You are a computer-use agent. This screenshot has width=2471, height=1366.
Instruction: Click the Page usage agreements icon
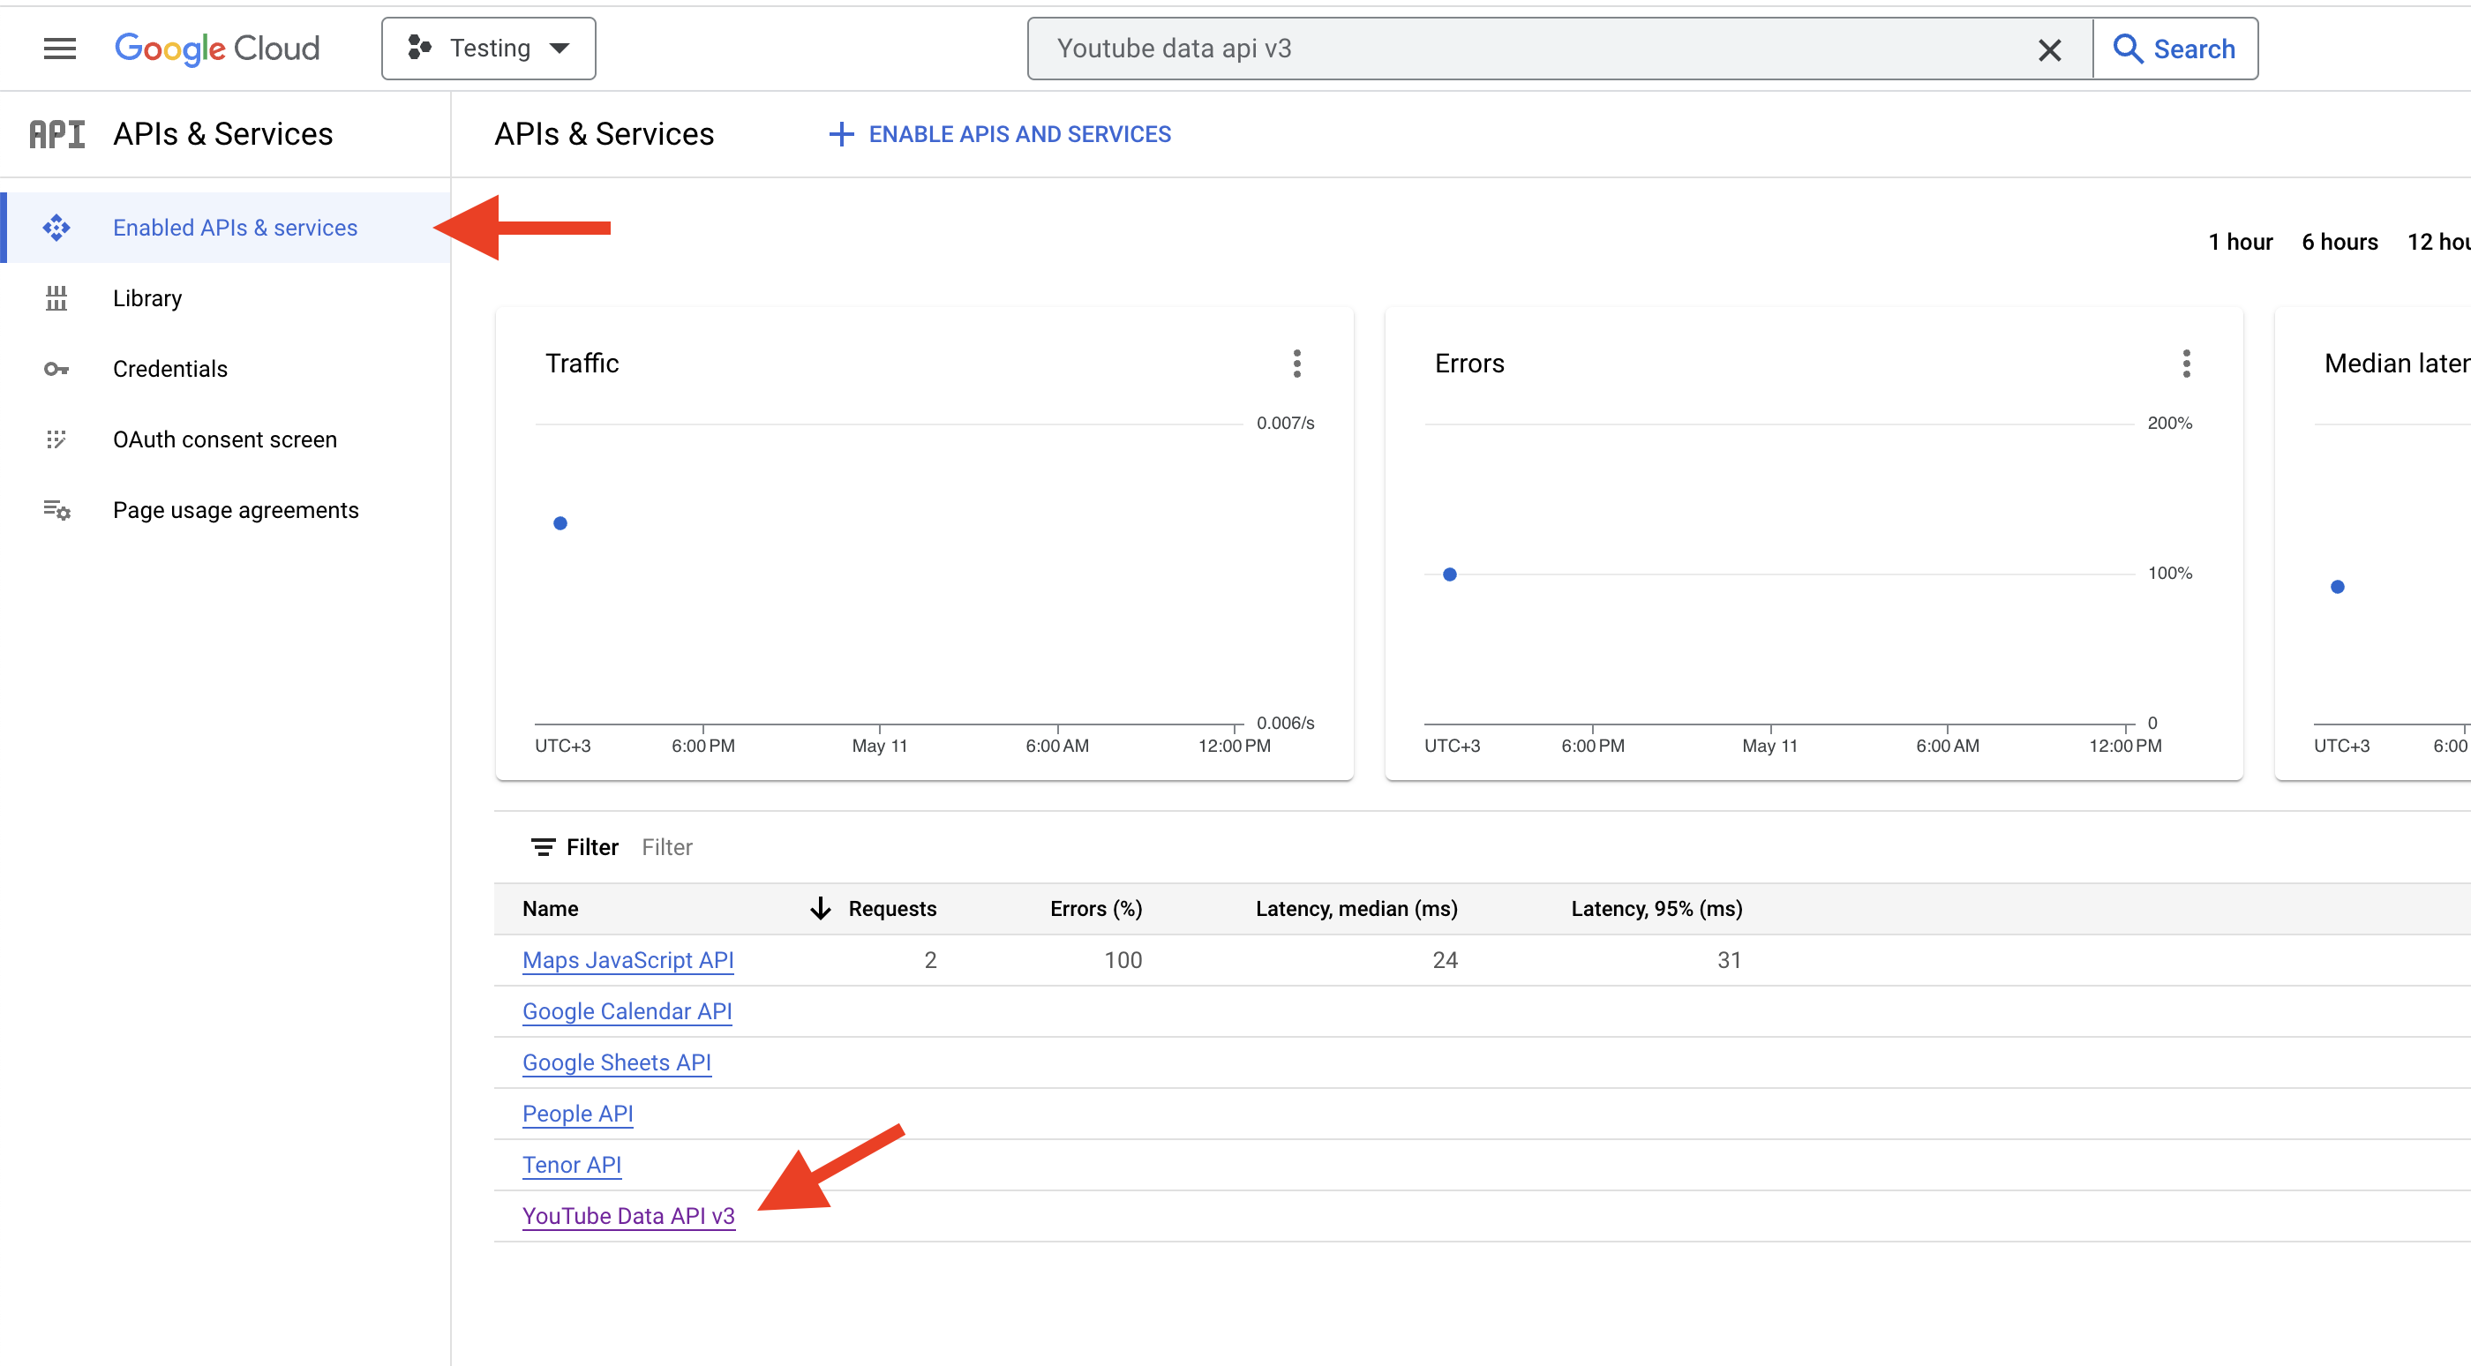click(x=56, y=510)
